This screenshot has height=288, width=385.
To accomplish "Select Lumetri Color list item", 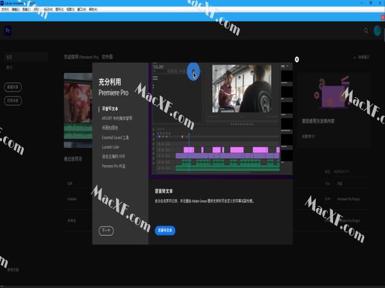I will [110, 147].
